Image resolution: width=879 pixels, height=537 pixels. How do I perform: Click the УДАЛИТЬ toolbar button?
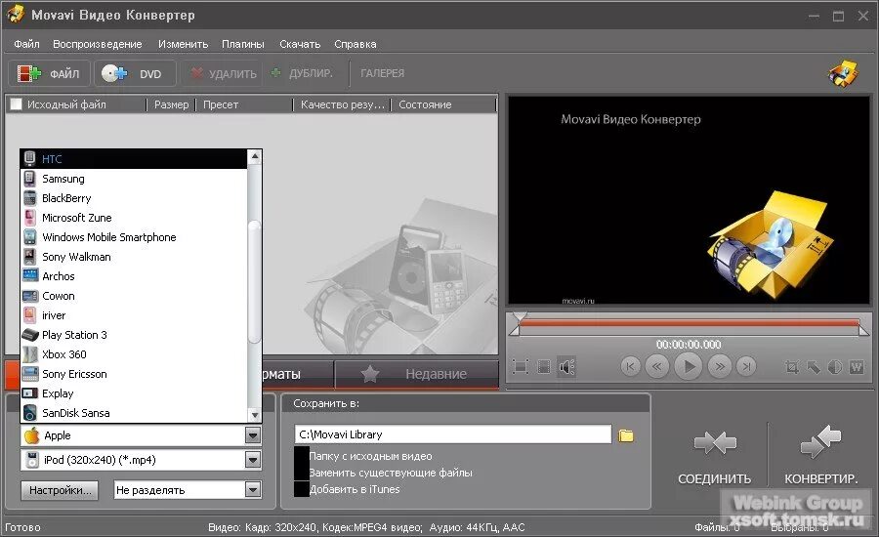click(223, 73)
